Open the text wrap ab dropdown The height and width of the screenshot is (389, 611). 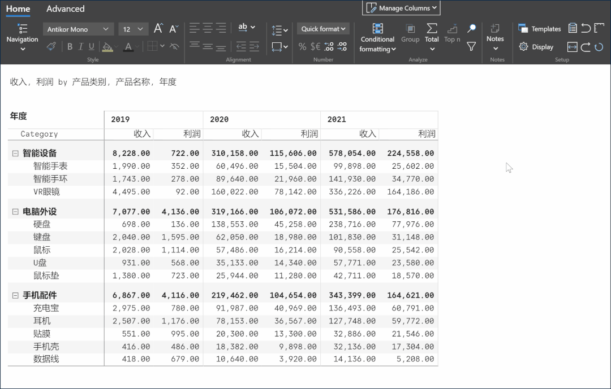(x=247, y=27)
